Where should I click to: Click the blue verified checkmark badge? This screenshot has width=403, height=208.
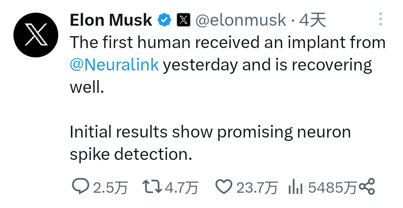165,20
